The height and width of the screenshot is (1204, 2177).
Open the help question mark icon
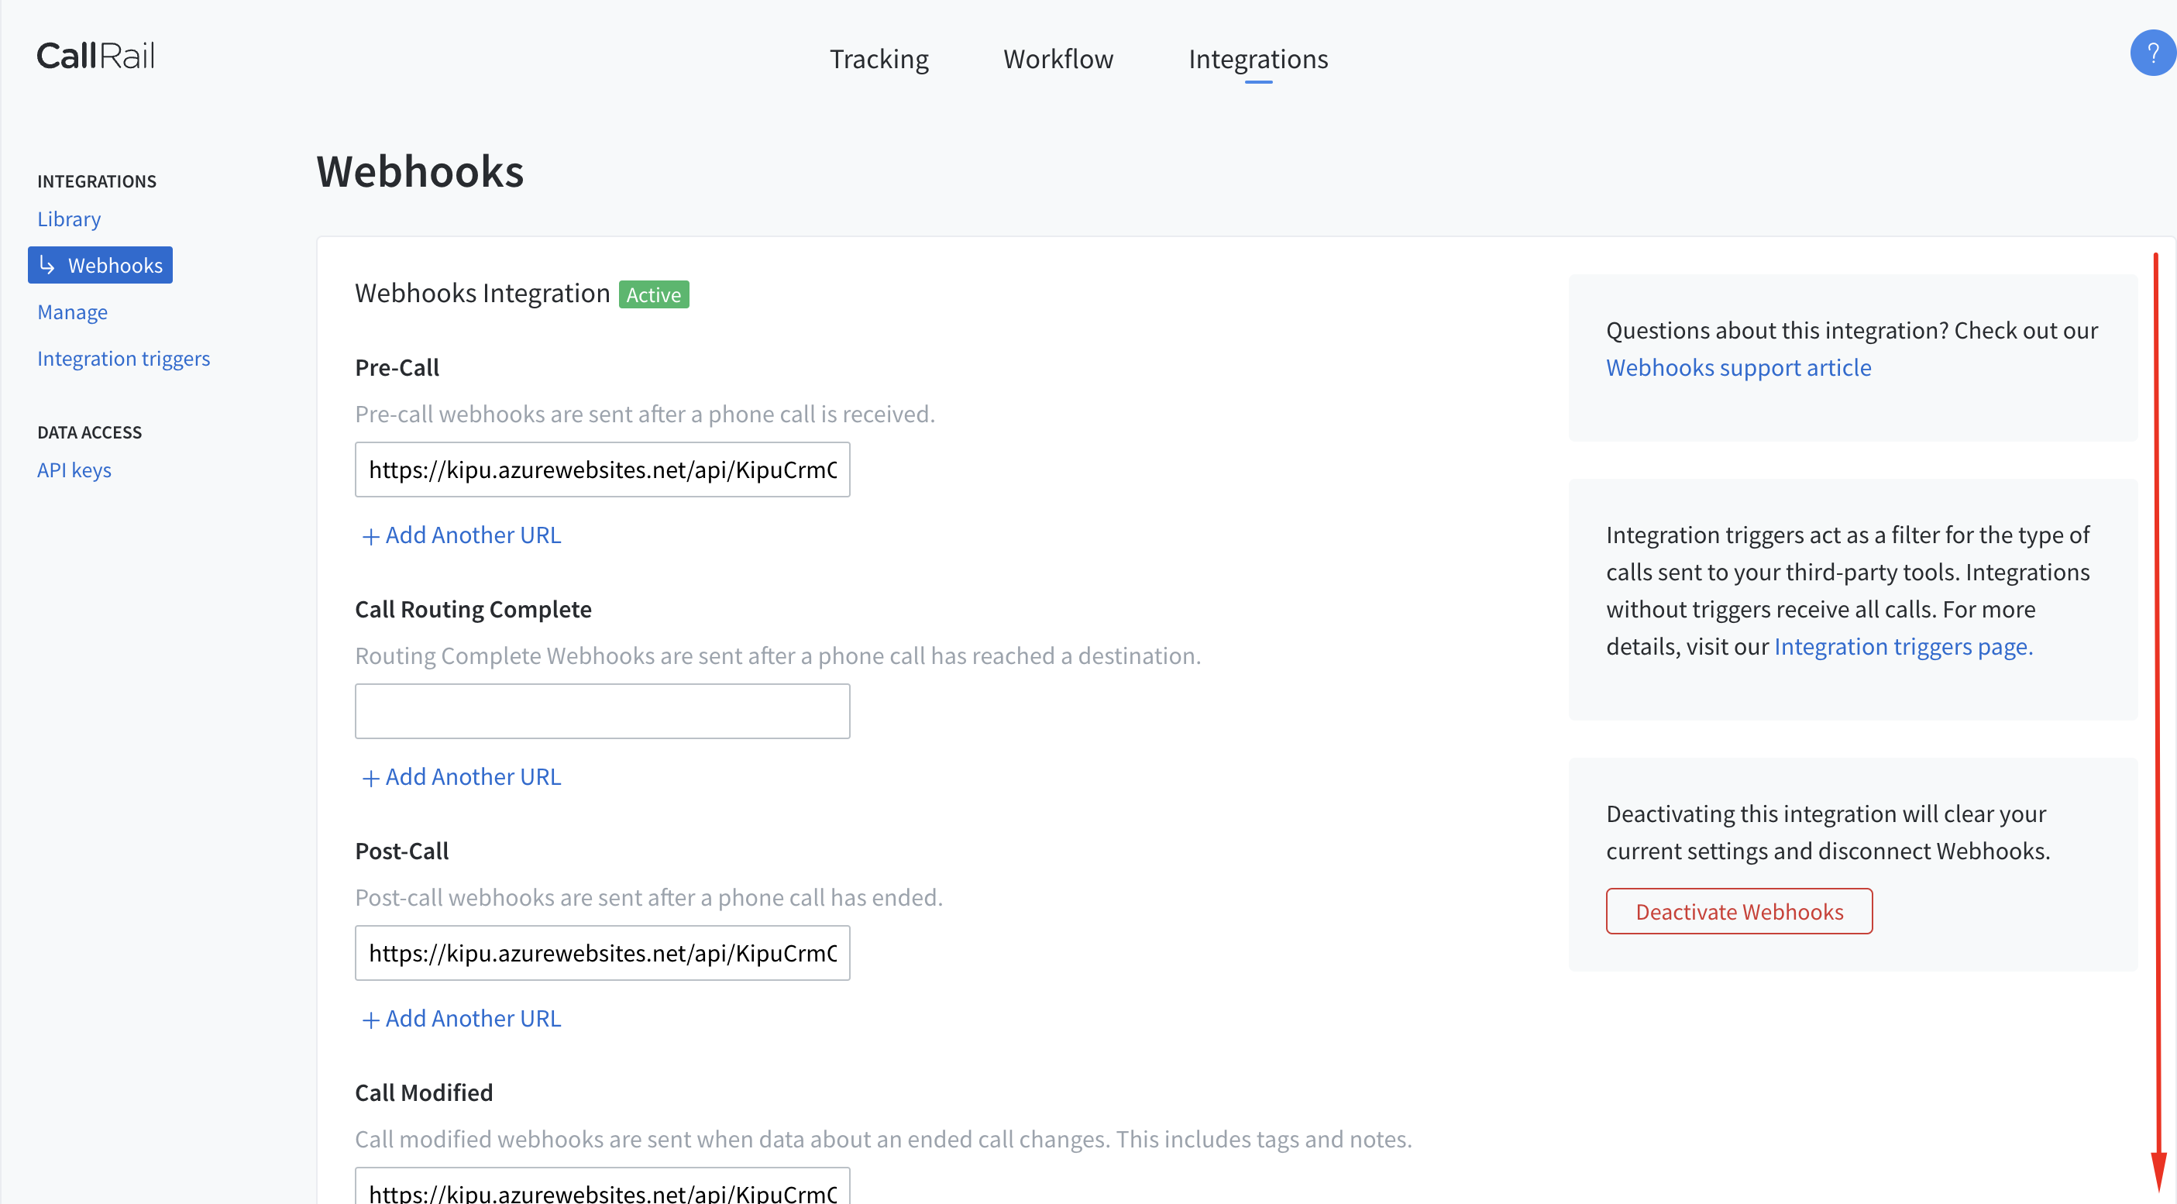(2151, 53)
